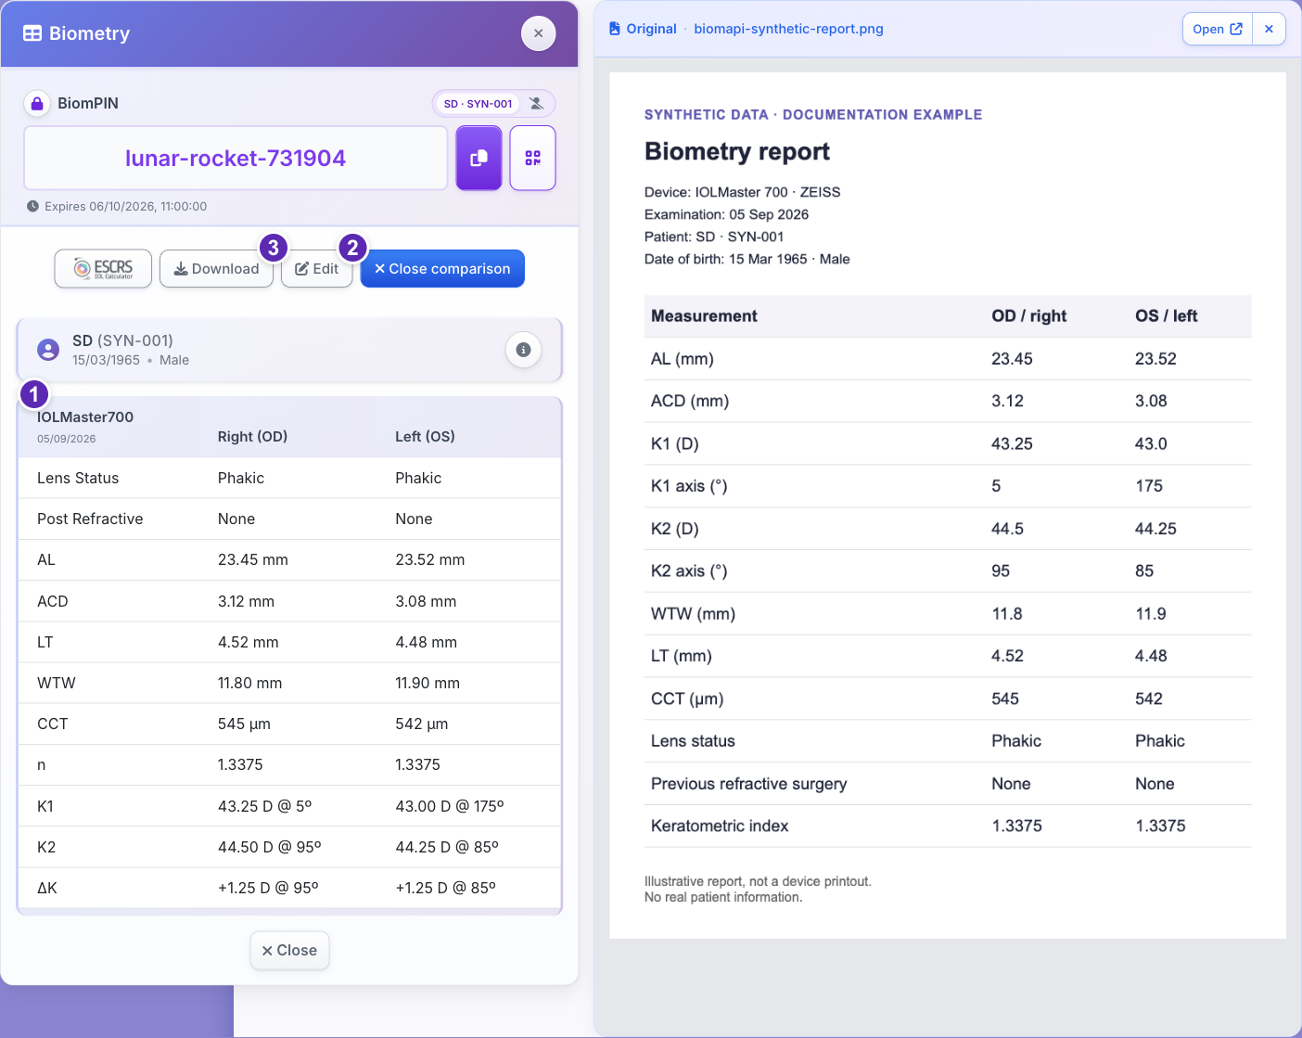Copy the BiomPIN to clipboard
This screenshot has height=1038, width=1302.
click(479, 158)
